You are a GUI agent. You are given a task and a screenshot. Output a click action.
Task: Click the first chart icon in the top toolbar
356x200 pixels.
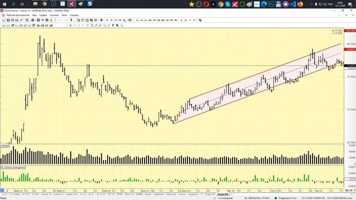point(4,20)
